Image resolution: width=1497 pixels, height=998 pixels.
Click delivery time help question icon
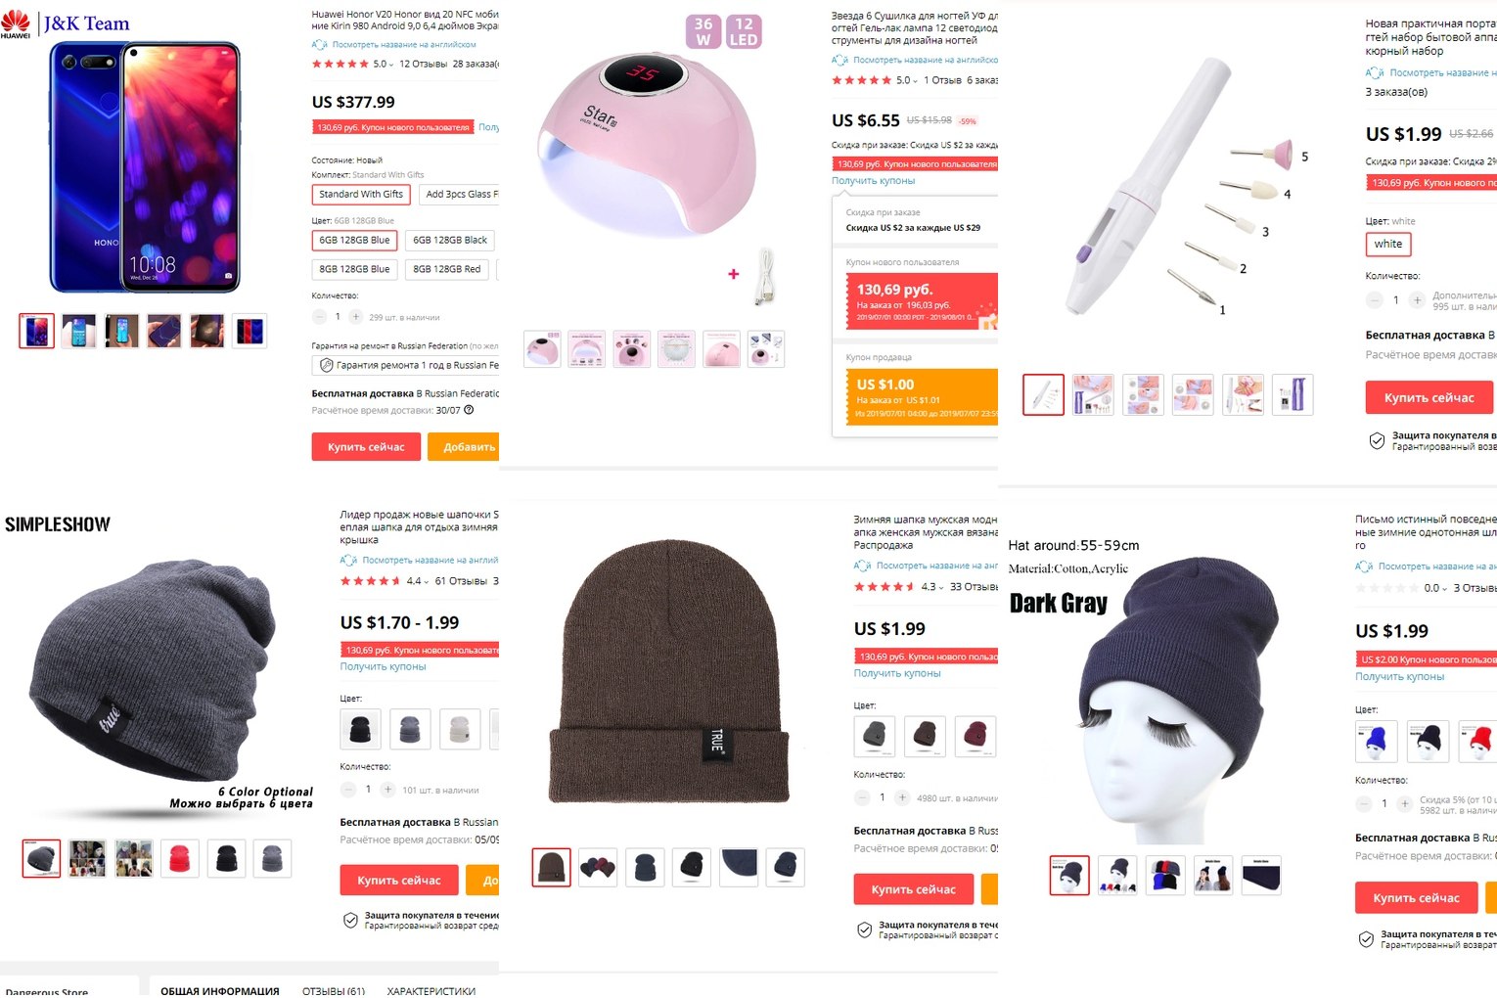pyautogui.click(x=469, y=410)
